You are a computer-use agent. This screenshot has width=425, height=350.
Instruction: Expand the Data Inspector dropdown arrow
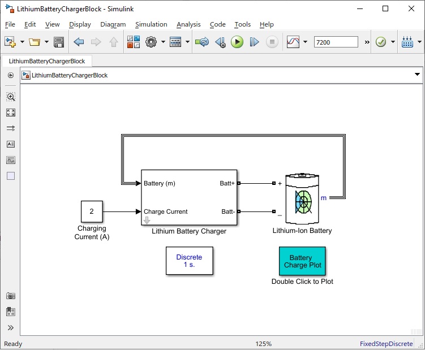(x=305, y=42)
